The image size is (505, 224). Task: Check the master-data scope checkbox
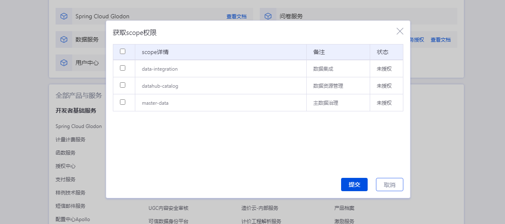(x=122, y=102)
